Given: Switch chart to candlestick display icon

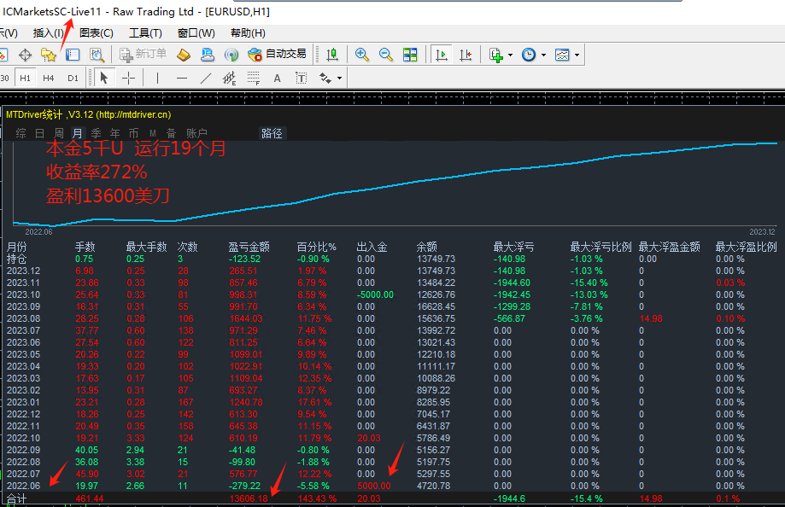Looking at the screenshot, I should 332,55.
